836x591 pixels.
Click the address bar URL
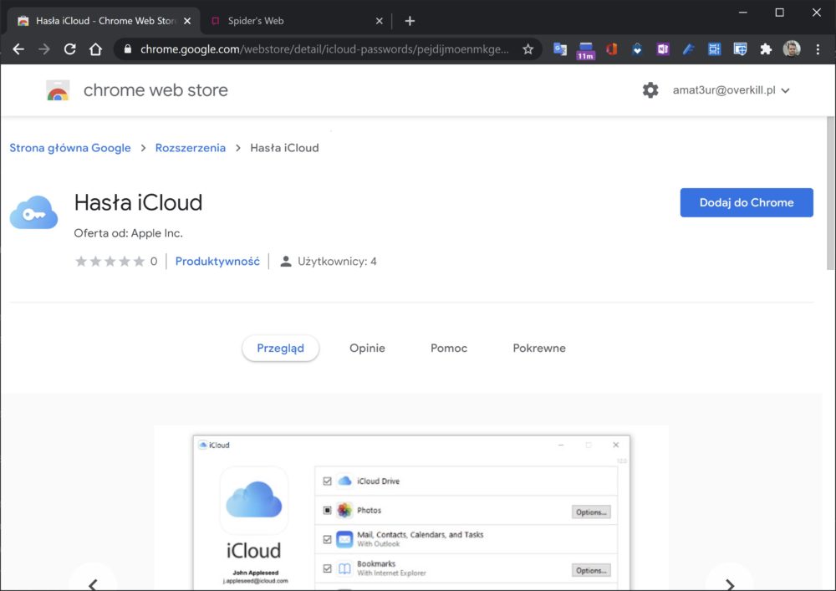click(324, 49)
